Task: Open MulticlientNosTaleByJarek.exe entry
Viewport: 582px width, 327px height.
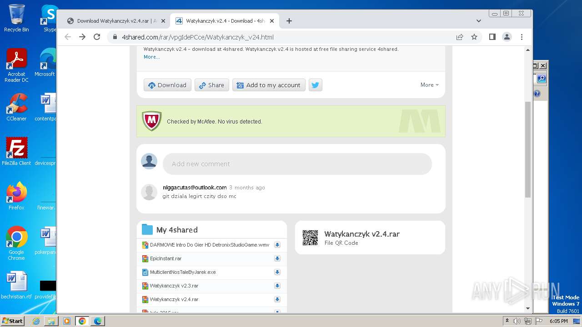Action: pyautogui.click(x=183, y=272)
